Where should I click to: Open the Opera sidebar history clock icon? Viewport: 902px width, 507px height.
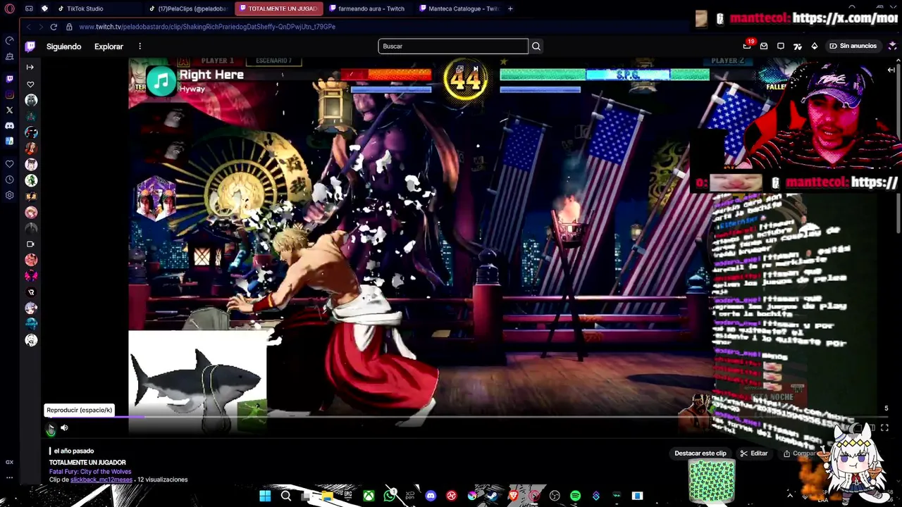pyautogui.click(x=9, y=180)
